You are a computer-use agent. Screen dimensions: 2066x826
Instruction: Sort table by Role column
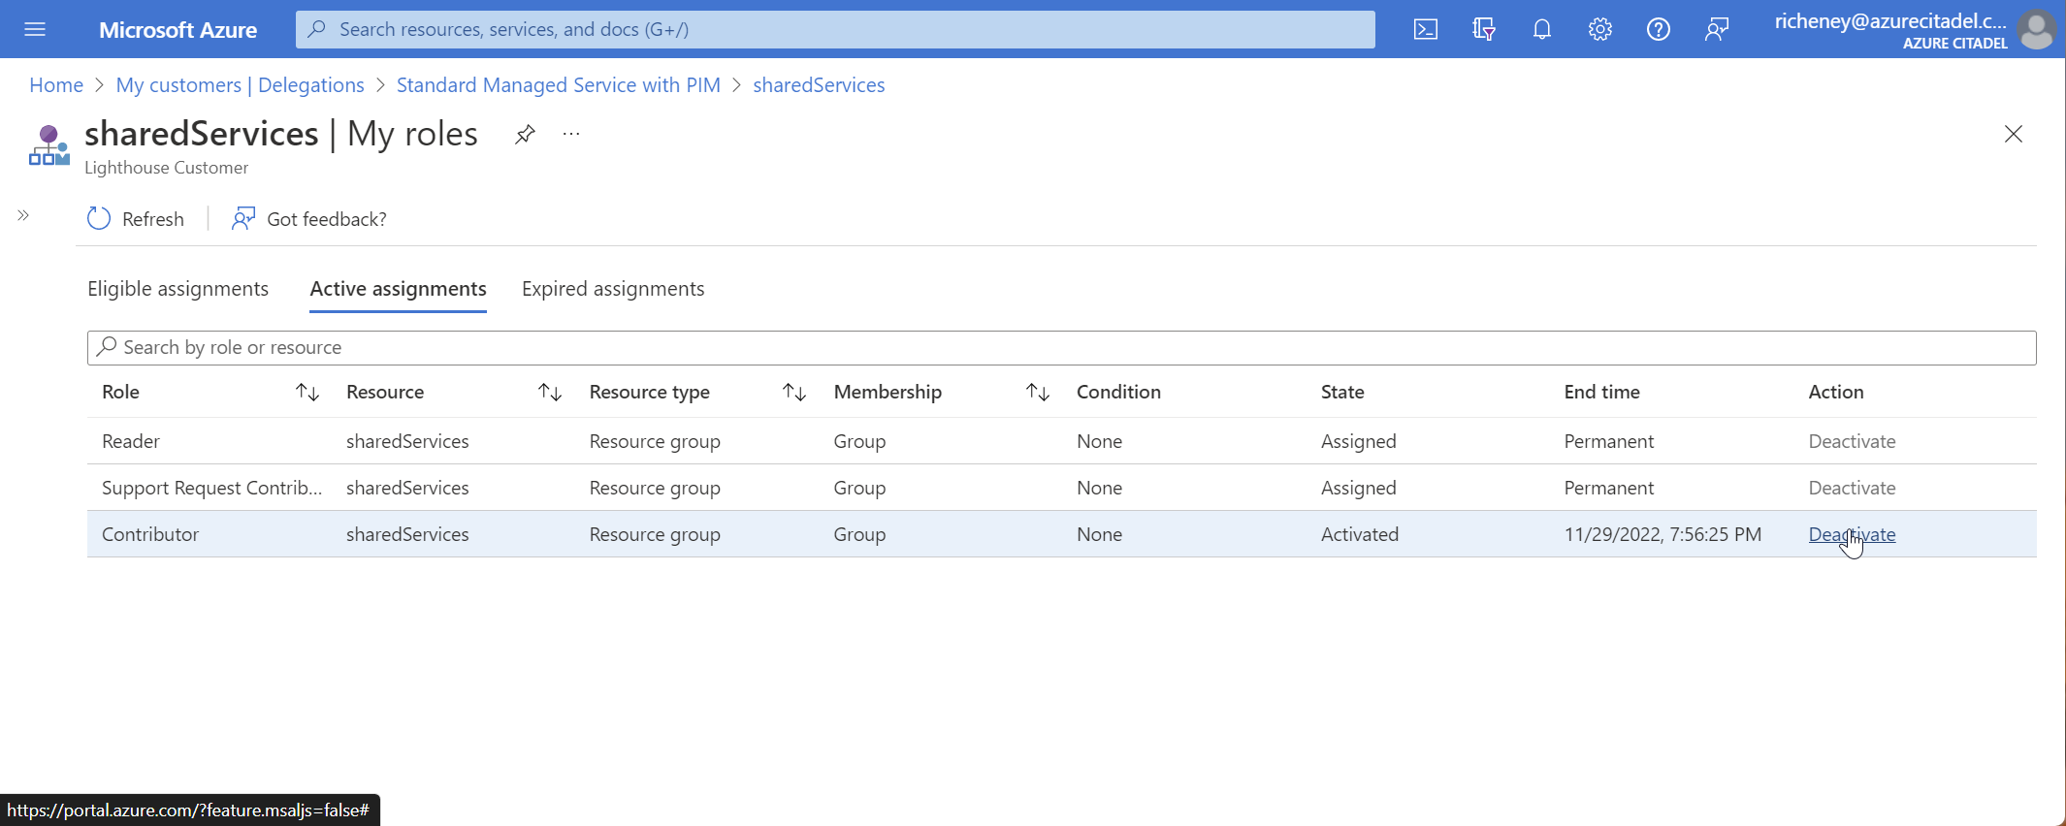[x=307, y=392]
